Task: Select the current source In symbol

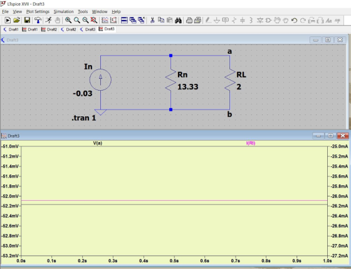Action: [100, 80]
